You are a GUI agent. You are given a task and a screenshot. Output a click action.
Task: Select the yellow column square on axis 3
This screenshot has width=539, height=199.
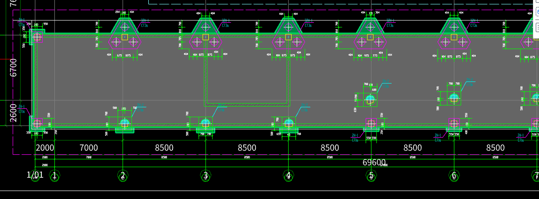(206, 37)
